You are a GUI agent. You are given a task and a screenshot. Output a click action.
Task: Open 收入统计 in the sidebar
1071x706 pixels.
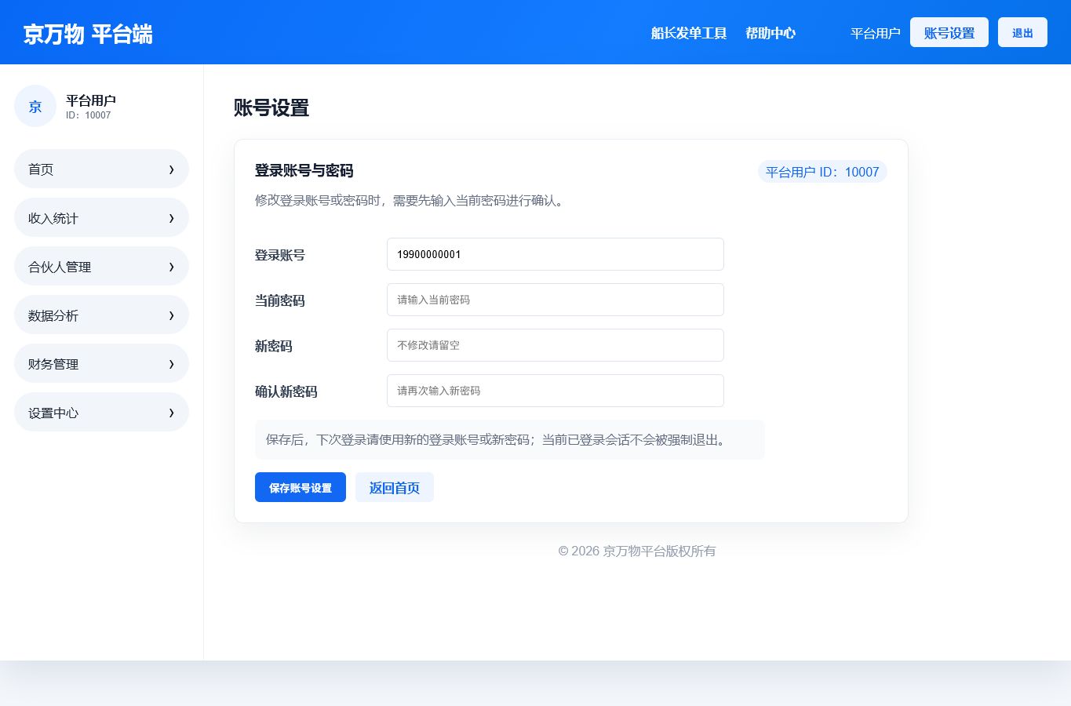point(101,217)
